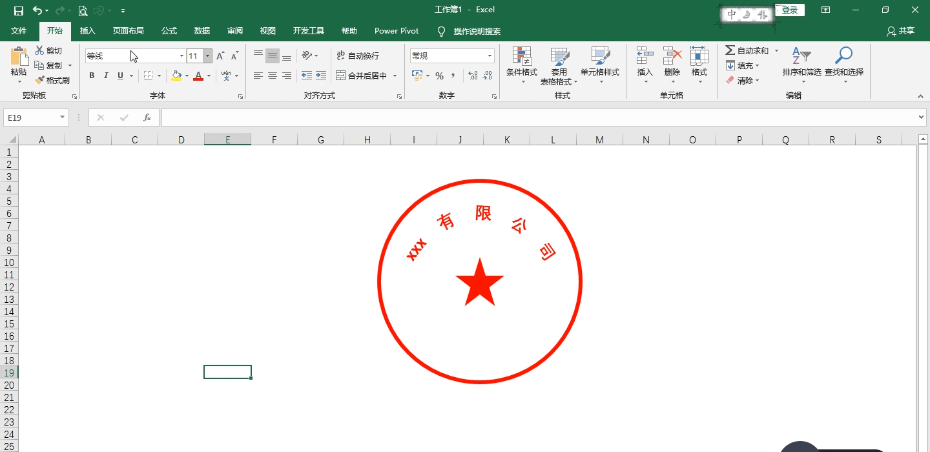Increase font size with the larger A icon
This screenshot has width=930, height=452.
(x=220, y=56)
